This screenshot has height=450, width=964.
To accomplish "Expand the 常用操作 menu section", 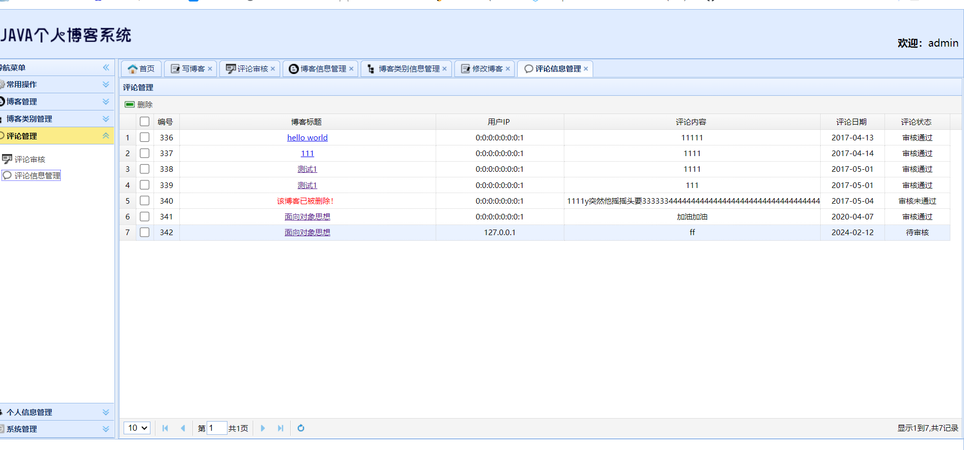I will pos(106,85).
